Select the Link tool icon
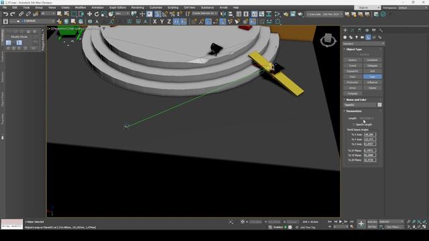The height and width of the screenshot is (241, 429). [21, 14]
